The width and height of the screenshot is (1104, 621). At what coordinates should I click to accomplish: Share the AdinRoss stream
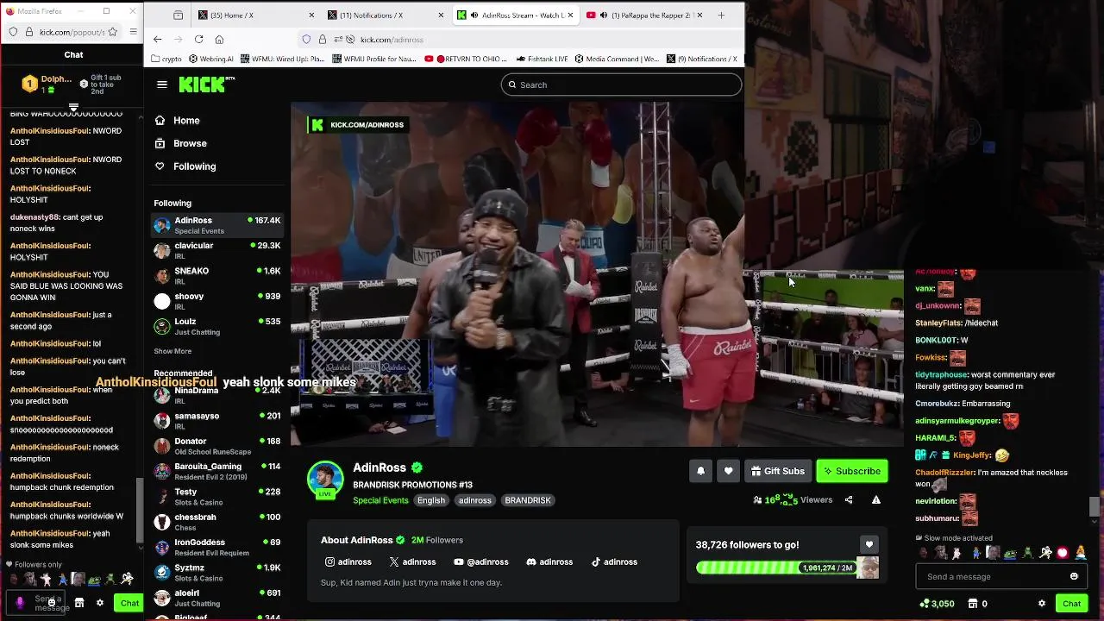(x=849, y=500)
